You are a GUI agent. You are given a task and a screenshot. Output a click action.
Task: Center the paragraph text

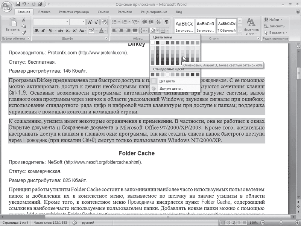(x=121, y=31)
